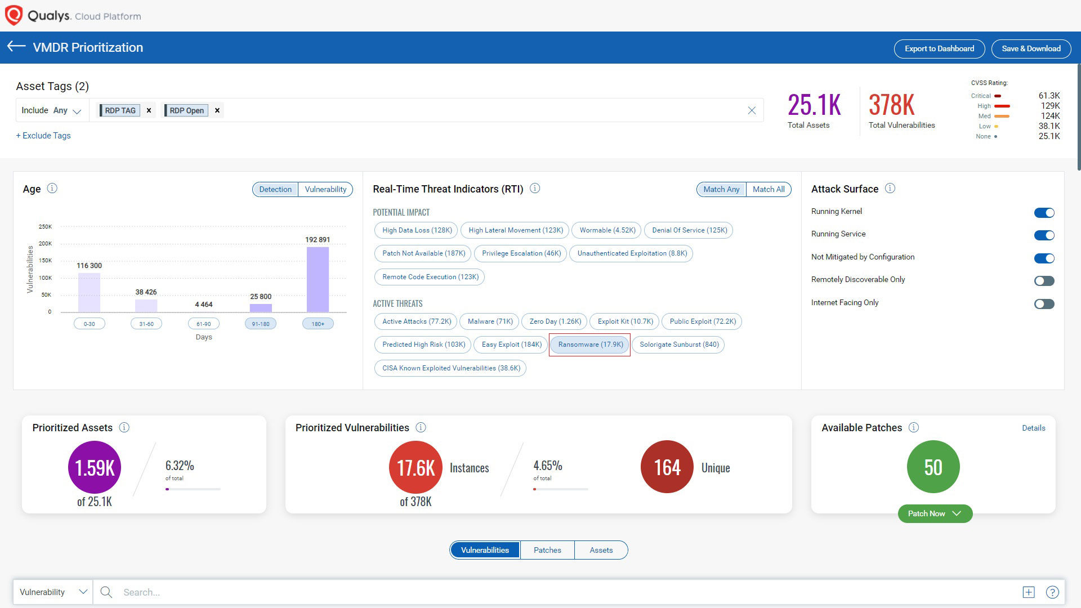Click the Exclude Tags link

43,136
